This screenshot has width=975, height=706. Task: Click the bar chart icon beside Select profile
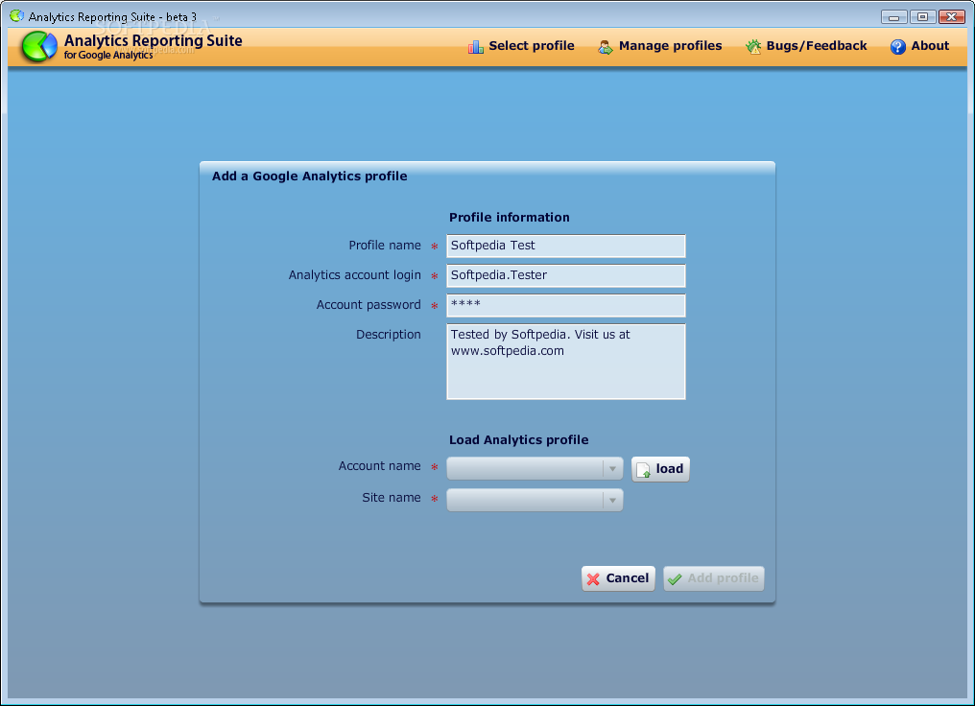coord(476,47)
